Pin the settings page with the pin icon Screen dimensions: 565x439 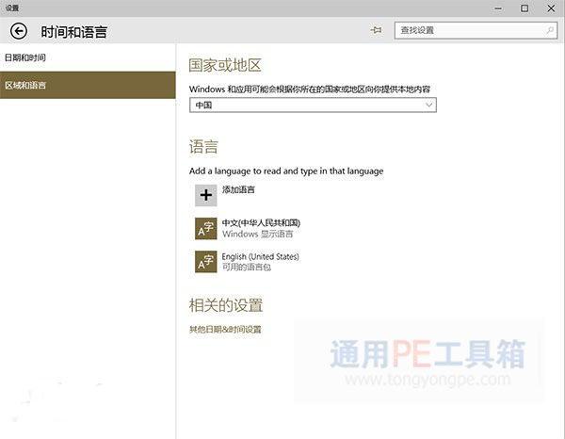click(x=376, y=30)
